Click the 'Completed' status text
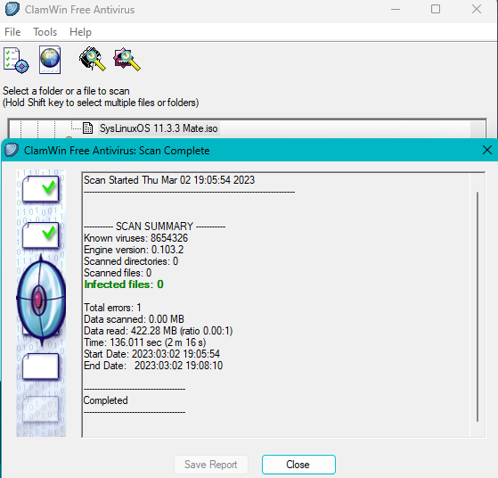498x478 pixels. (105, 400)
